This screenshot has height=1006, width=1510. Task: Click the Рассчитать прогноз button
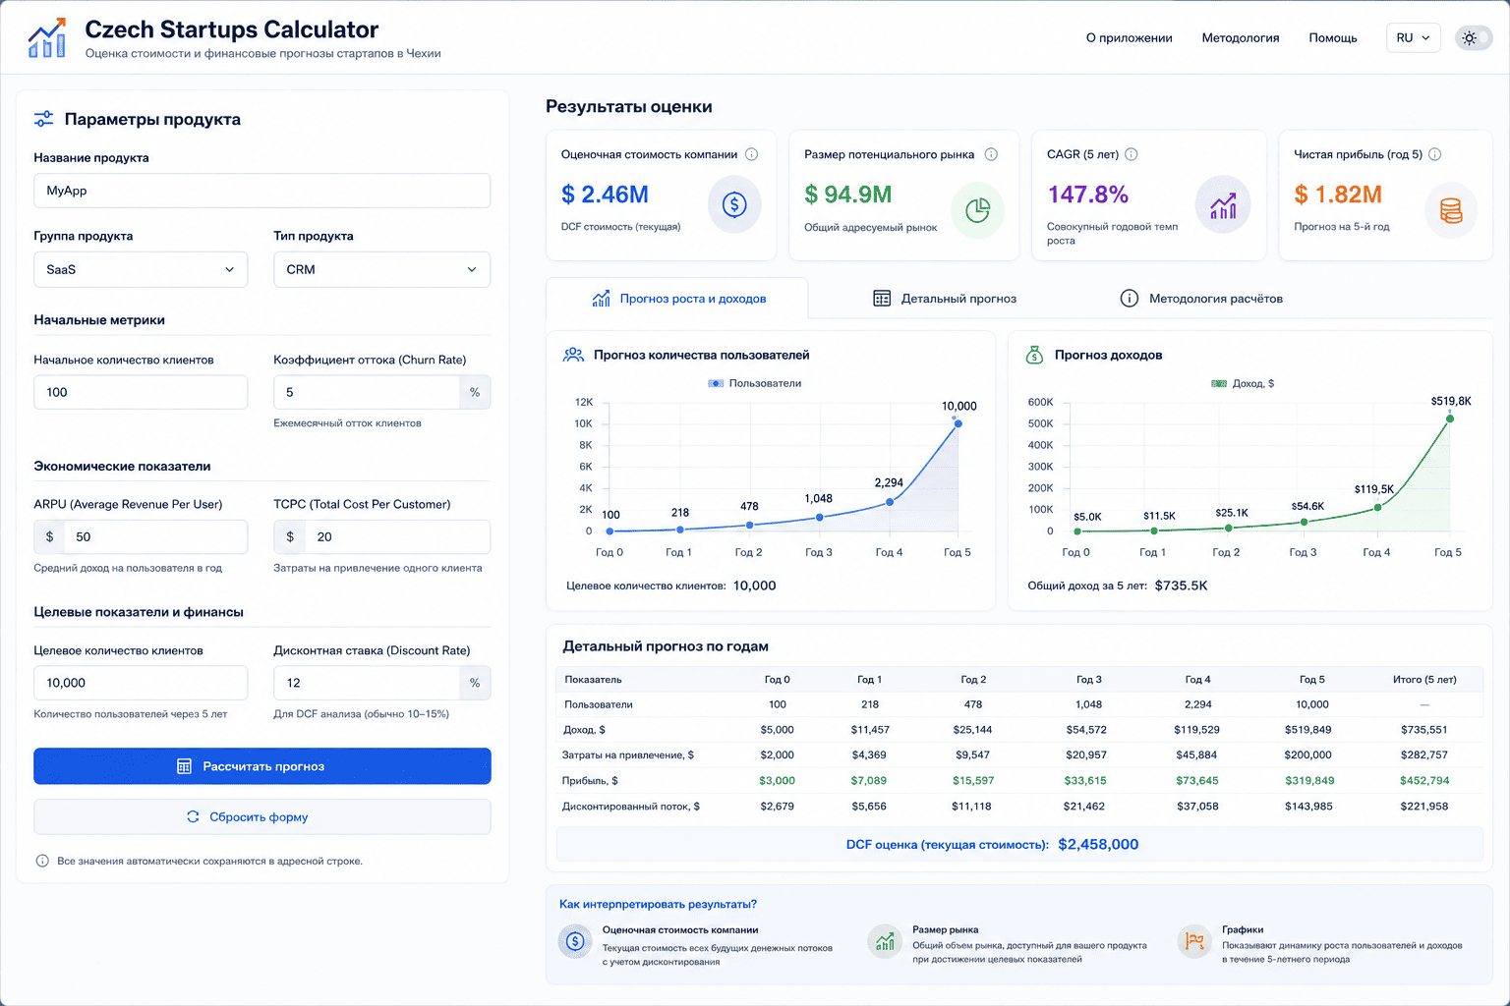[x=262, y=766]
